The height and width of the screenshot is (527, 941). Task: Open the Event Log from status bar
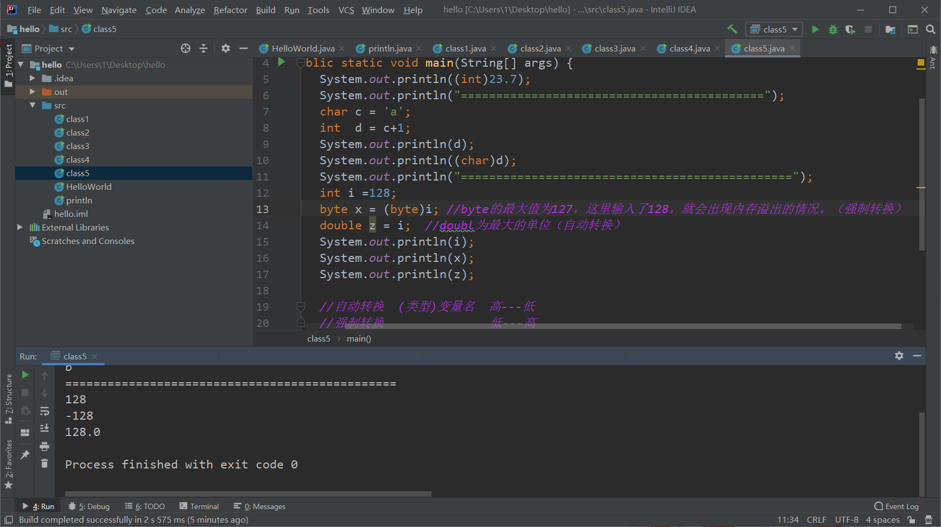(x=897, y=506)
